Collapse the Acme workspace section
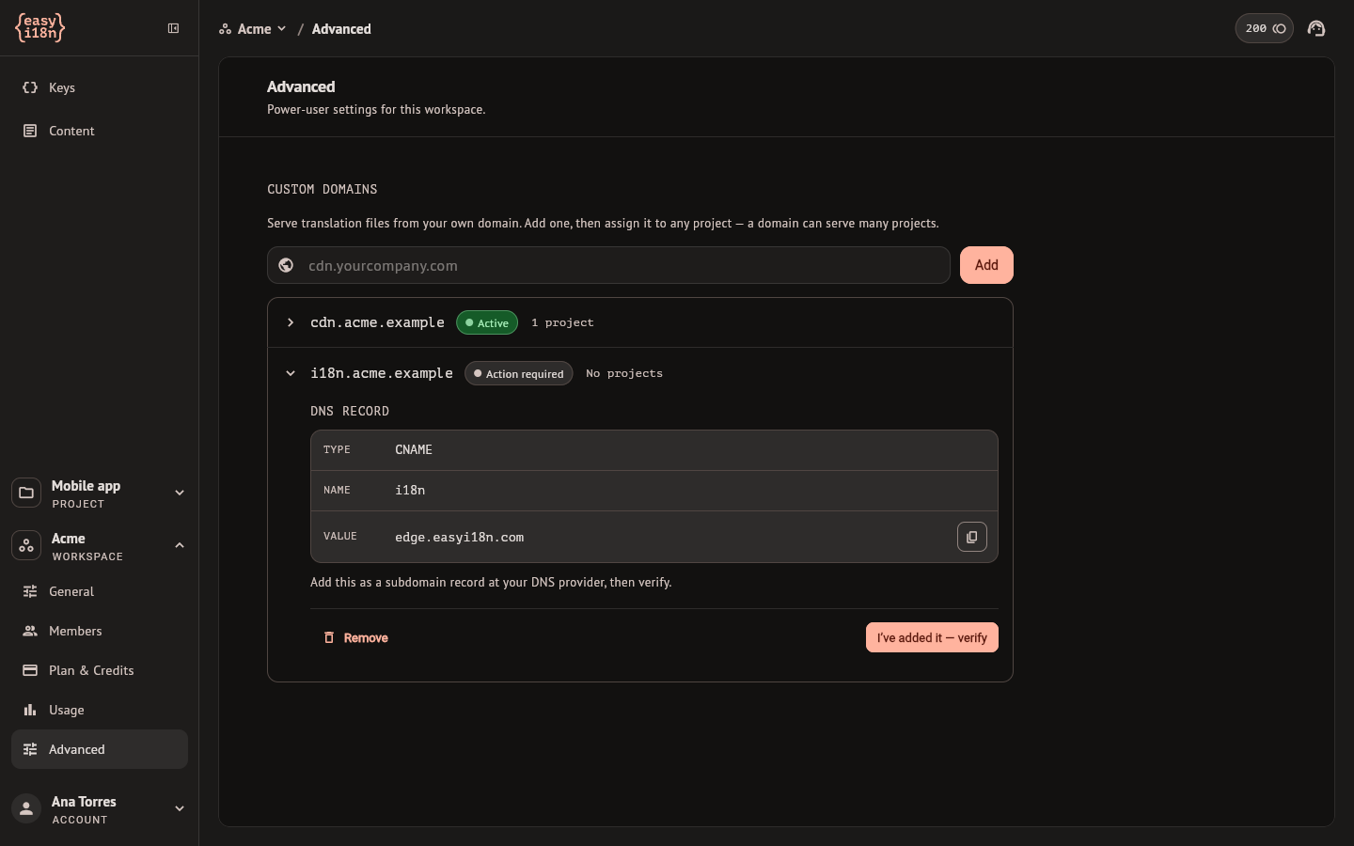 click(100, 545)
